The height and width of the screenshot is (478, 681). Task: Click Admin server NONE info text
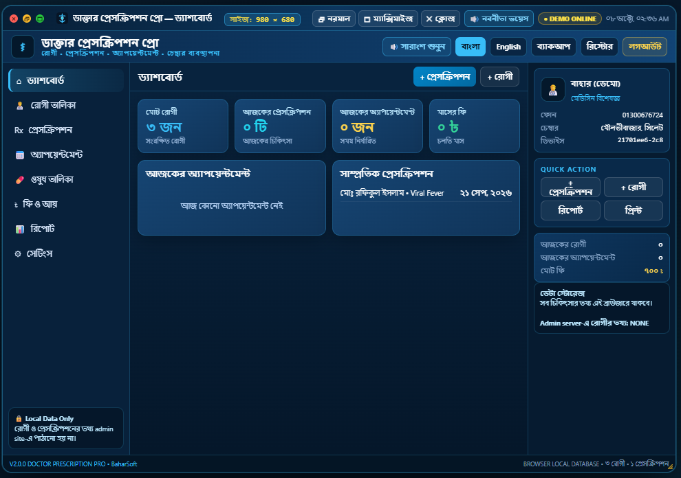(x=594, y=323)
